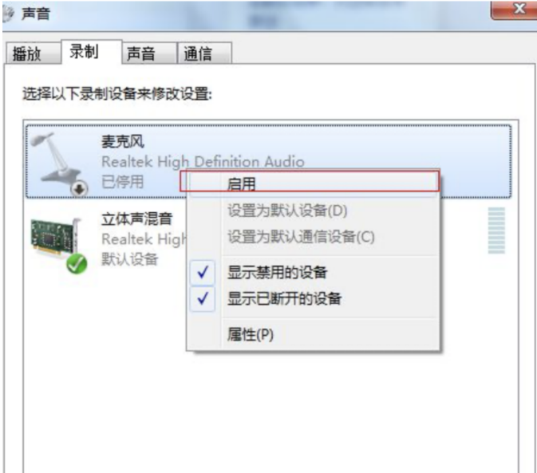537x473 pixels.
Task: Toggle 显示禁用的设备 checkmark option
Action: (x=277, y=273)
